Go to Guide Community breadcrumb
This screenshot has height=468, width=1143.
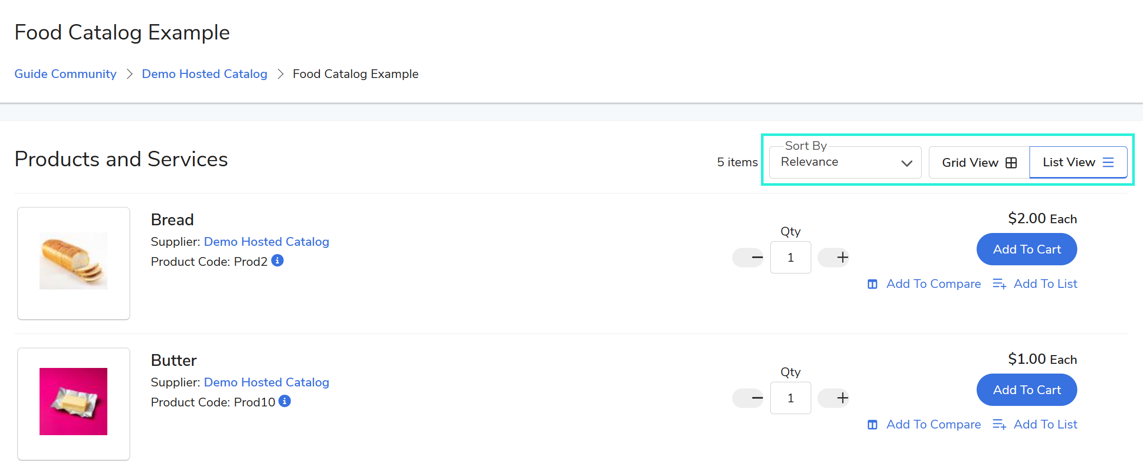coord(65,74)
